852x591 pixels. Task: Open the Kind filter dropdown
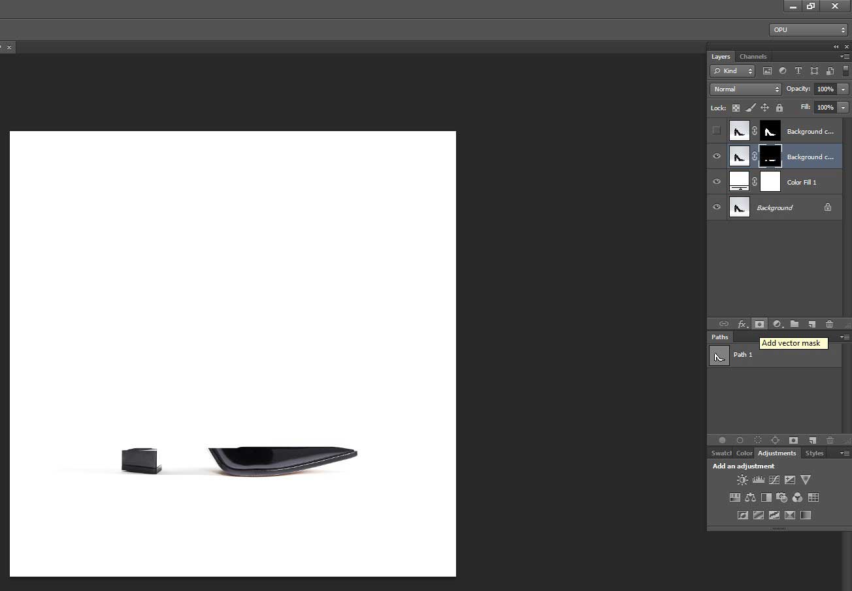coord(732,70)
